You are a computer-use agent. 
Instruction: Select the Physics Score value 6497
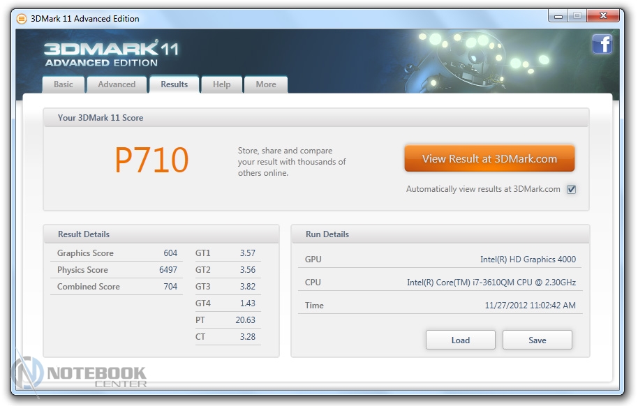coord(168,270)
